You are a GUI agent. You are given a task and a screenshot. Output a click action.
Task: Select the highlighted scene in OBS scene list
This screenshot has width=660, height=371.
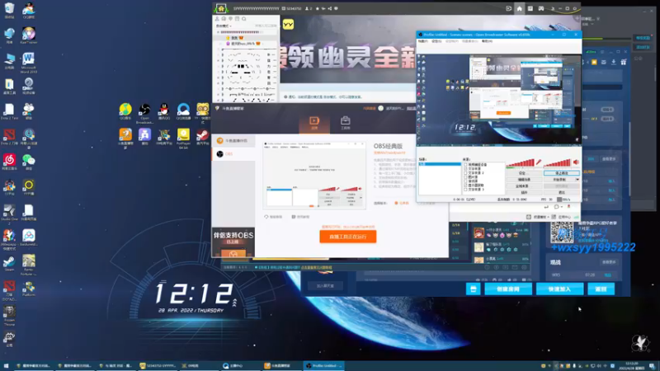(x=440, y=164)
